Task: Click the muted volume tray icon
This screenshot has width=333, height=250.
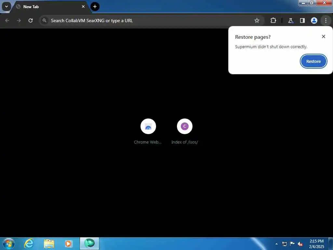Action: coord(300,244)
